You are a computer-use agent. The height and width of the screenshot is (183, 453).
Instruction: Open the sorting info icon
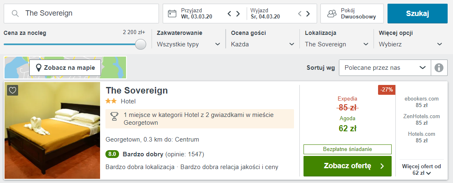pos(439,68)
